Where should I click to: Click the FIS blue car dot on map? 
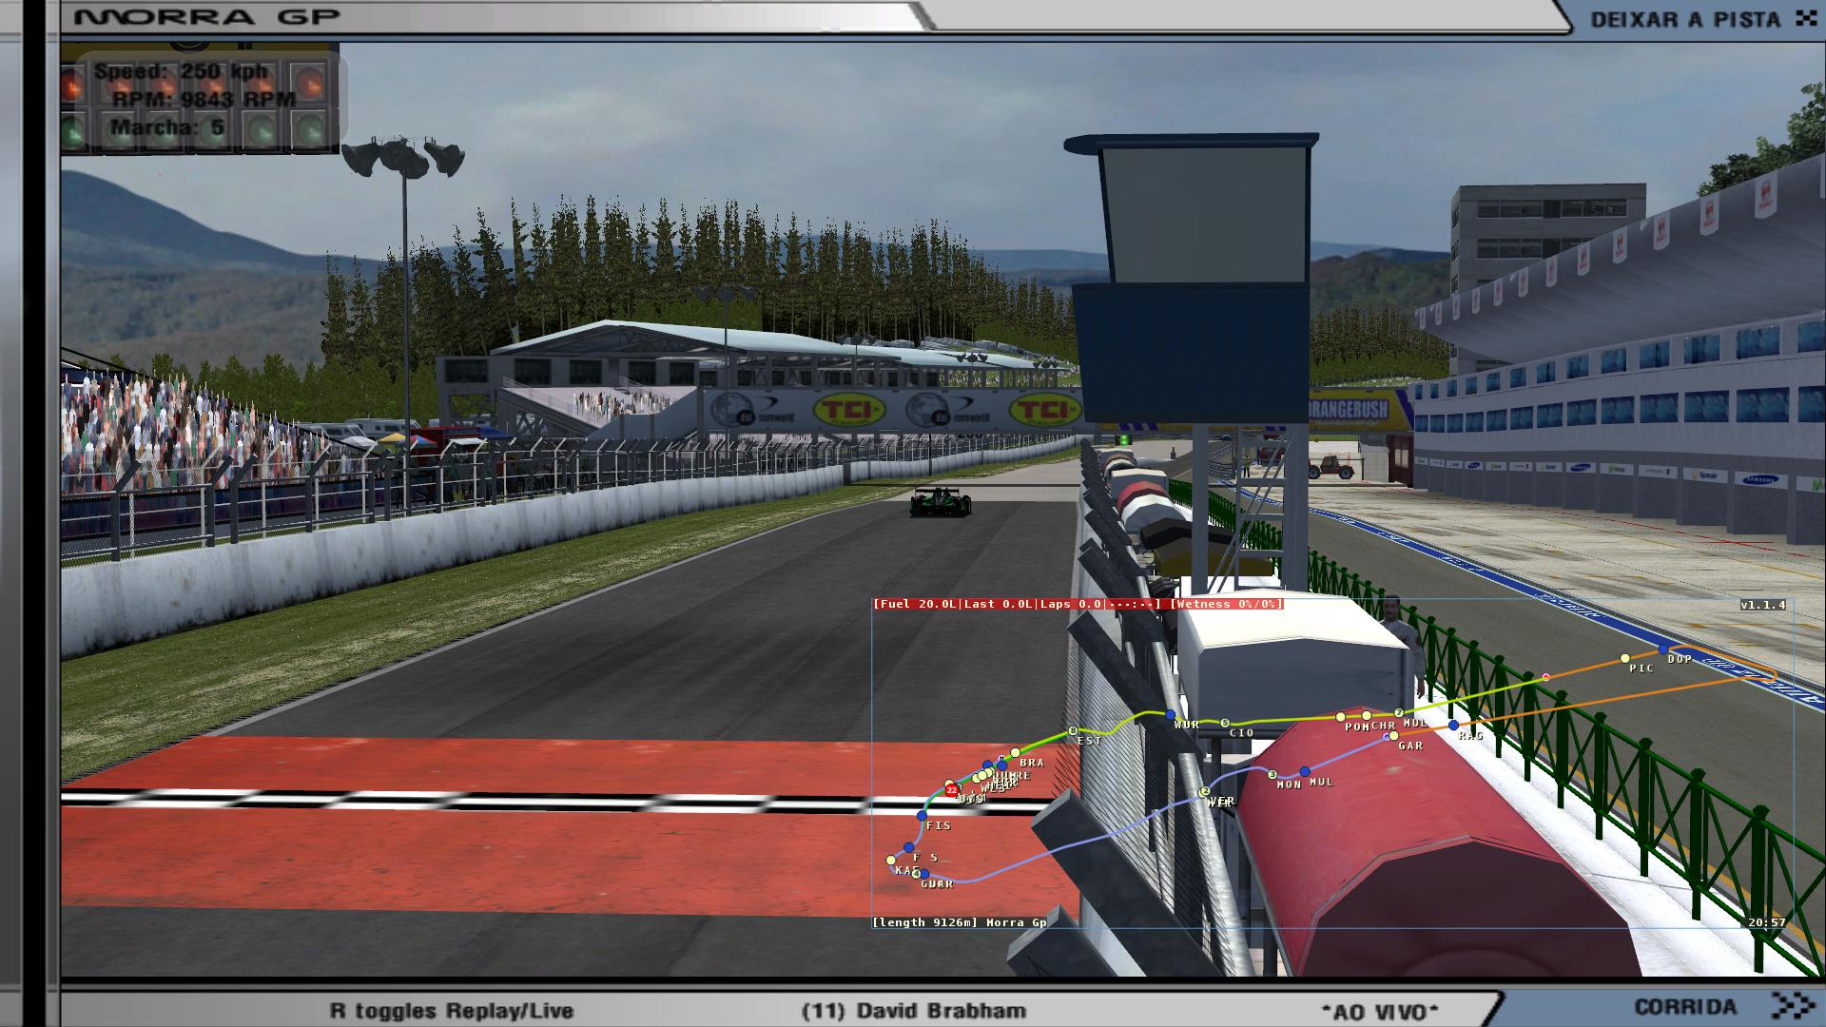tap(922, 816)
